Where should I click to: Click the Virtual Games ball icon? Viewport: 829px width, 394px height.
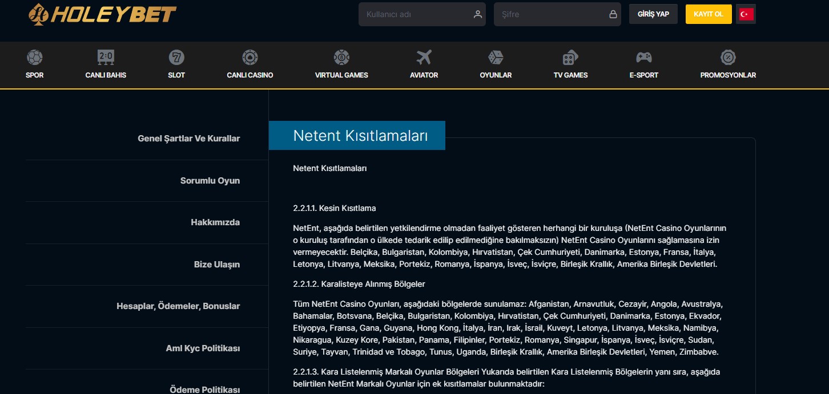(341, 57)
